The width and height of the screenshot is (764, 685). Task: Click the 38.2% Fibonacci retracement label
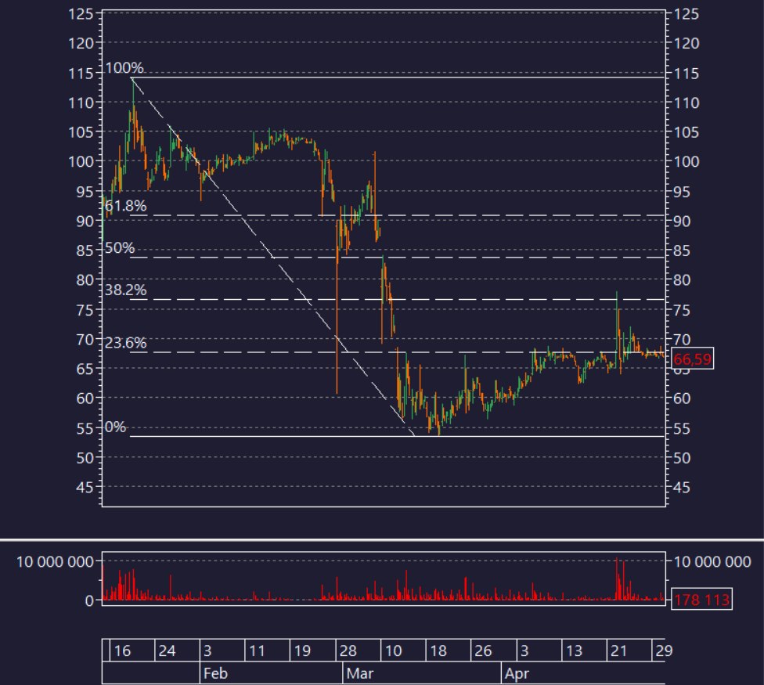(x=126, y=290)
